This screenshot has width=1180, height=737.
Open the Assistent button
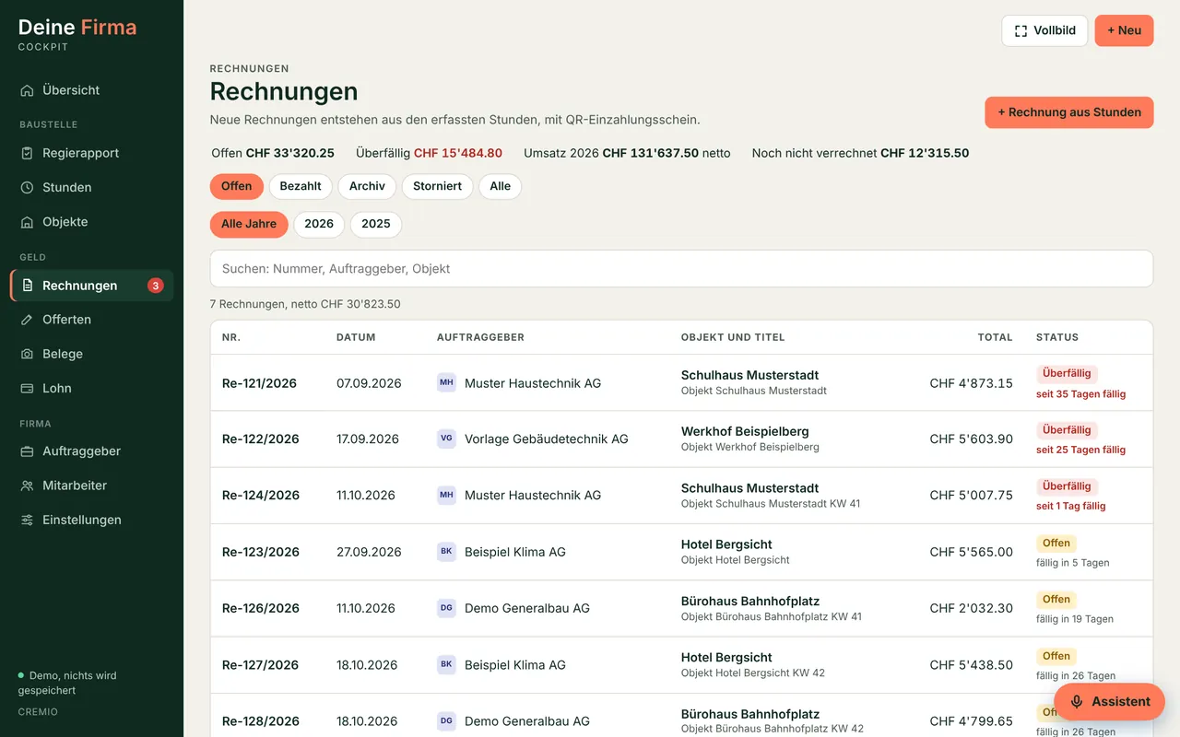click(1109, 702)
